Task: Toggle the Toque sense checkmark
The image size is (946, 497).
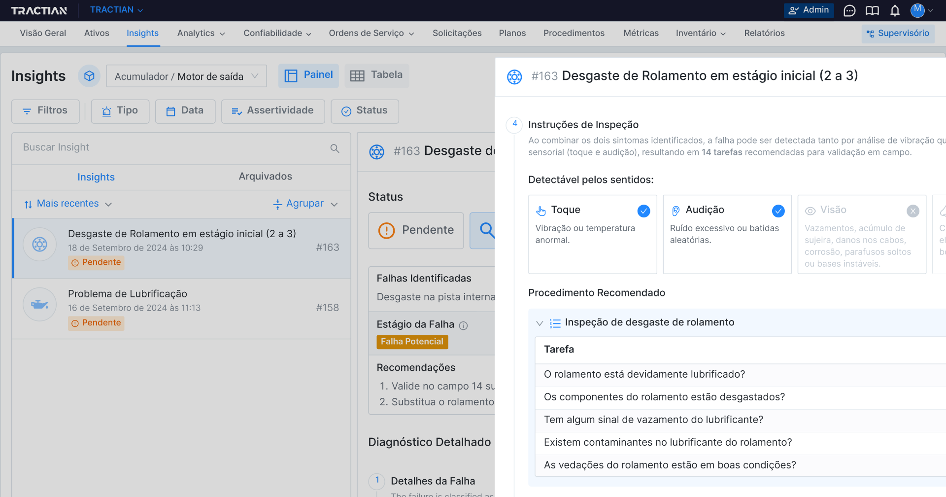Action: click(643, 211)
